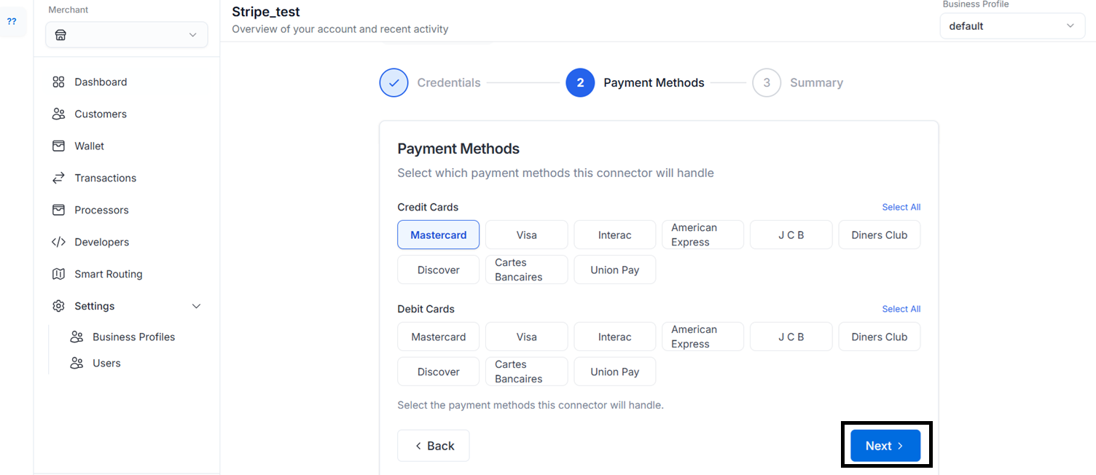Click the Developers code brackets icon
Viewport: 1096px width, 475px height.
(x=58, y=243)
